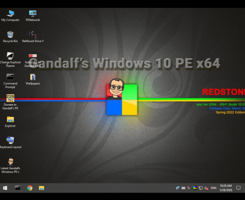Select the PENetwork desktop icon
This screenshot has width=245, height=200.
click(33, 16)
